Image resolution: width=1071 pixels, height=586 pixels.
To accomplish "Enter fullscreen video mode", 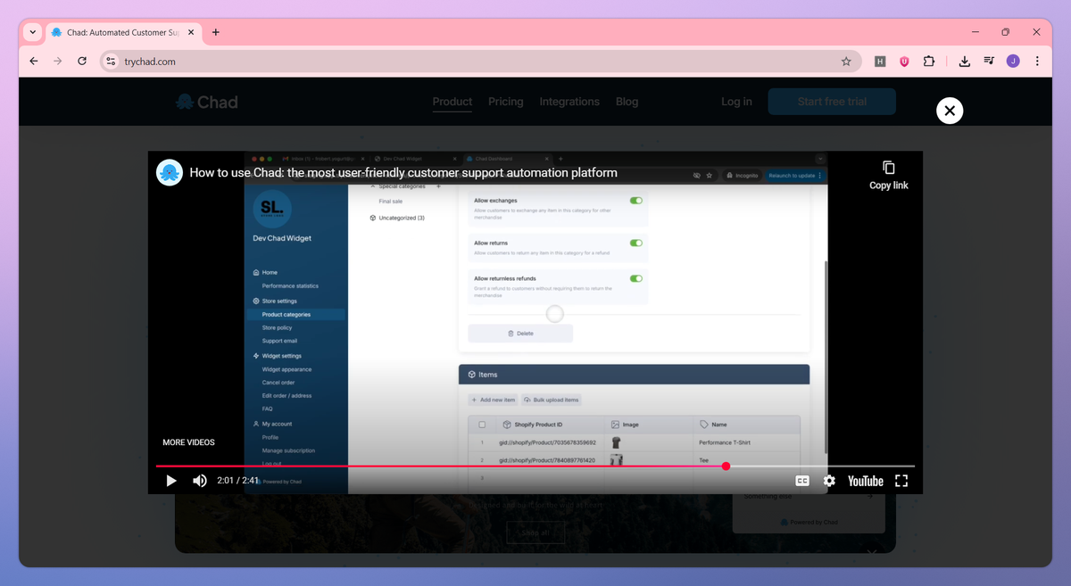I will (x=901, y=481).
